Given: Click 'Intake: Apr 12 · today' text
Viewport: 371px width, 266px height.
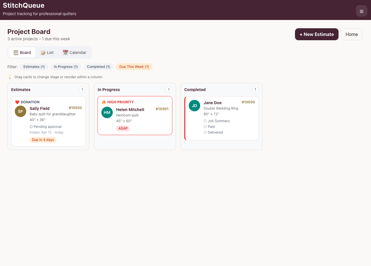Looking at the screenshot, I should click(46, 132).
